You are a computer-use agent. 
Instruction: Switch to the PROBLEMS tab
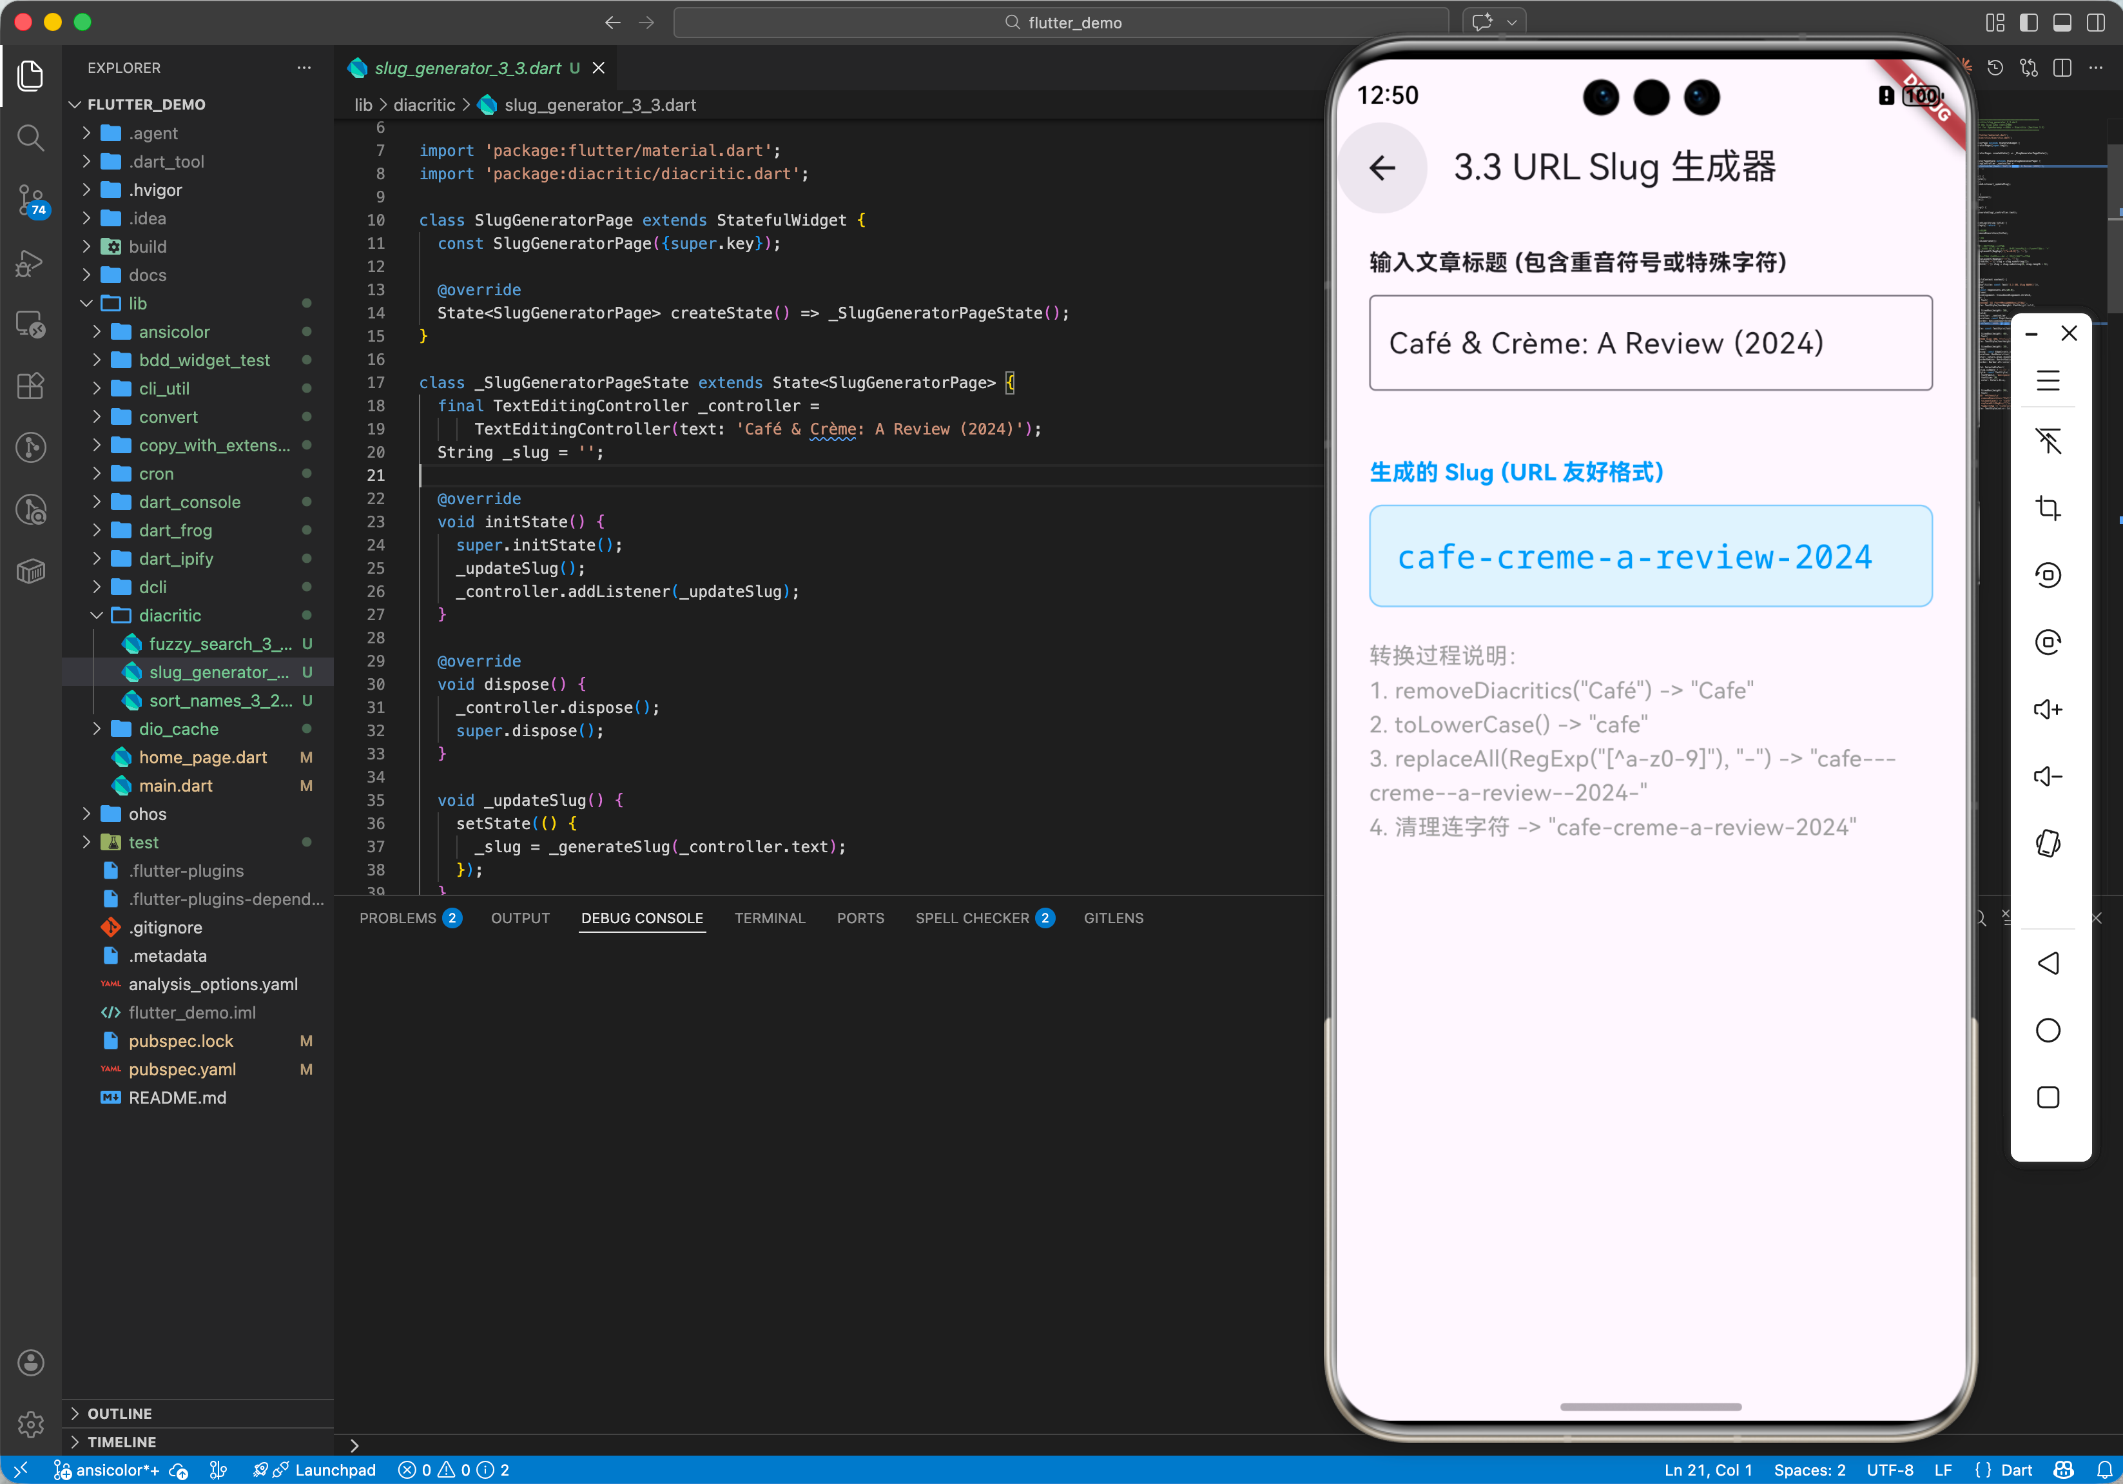coord(398,918)
